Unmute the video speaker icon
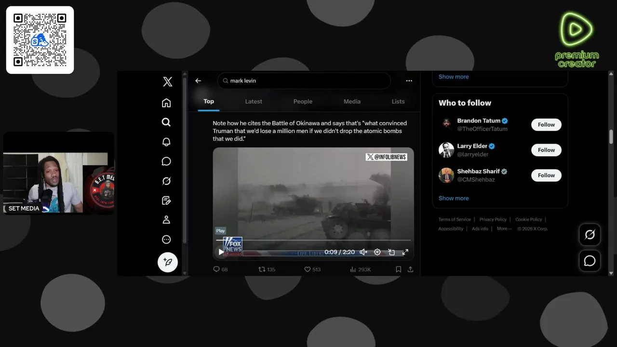The image size is (617, 347). 363,252
